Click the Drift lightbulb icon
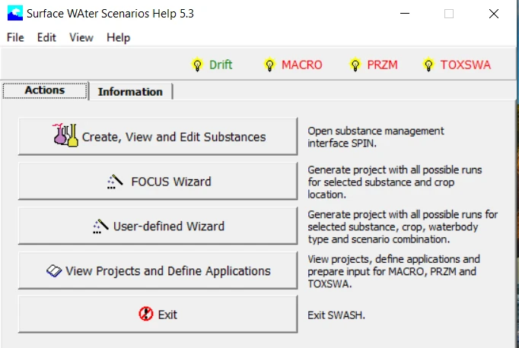This screenshot has height=348, width=519. [x=198, y=65]
